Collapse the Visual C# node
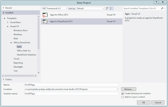Image resolution: width=168 pixels, height=107 pixels. [8, 26]
